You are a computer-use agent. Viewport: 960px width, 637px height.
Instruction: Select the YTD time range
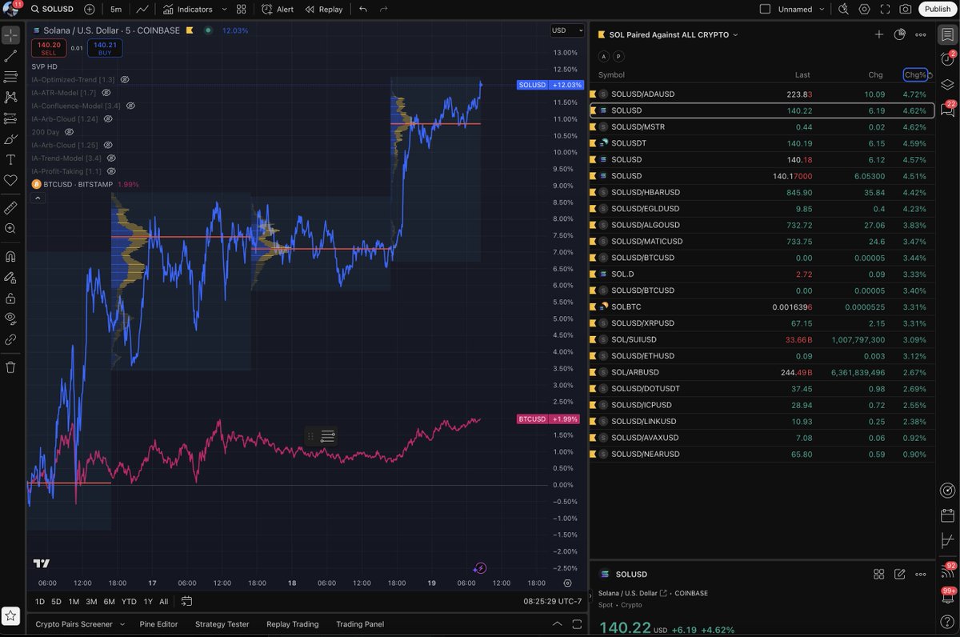[129, 601]
